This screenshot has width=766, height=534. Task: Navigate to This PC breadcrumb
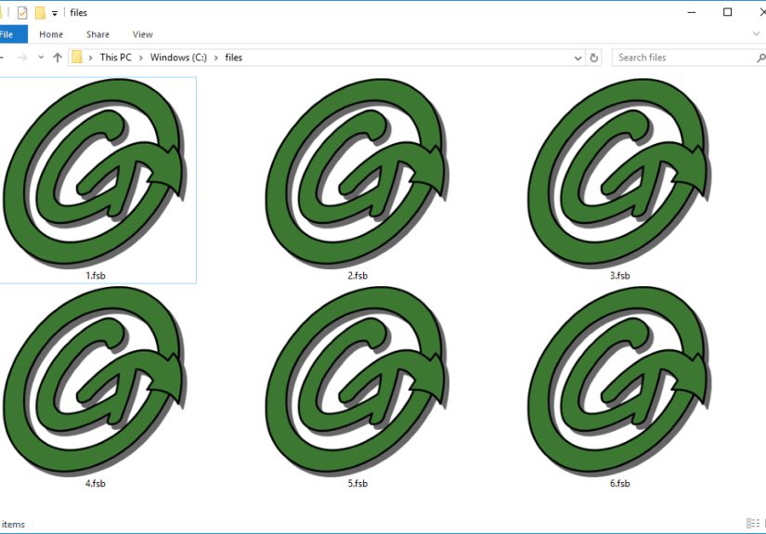pos(116,58)
